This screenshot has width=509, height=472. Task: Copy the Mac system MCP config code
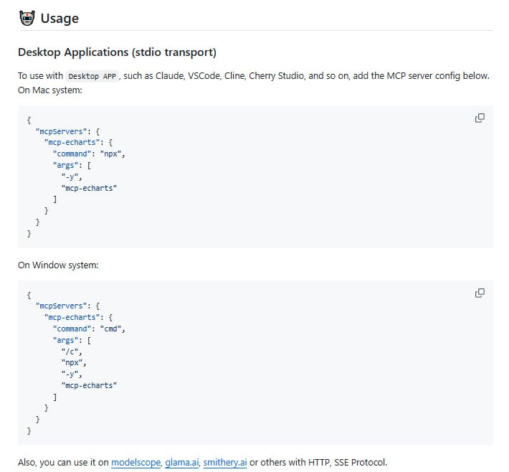click(480, 118)
